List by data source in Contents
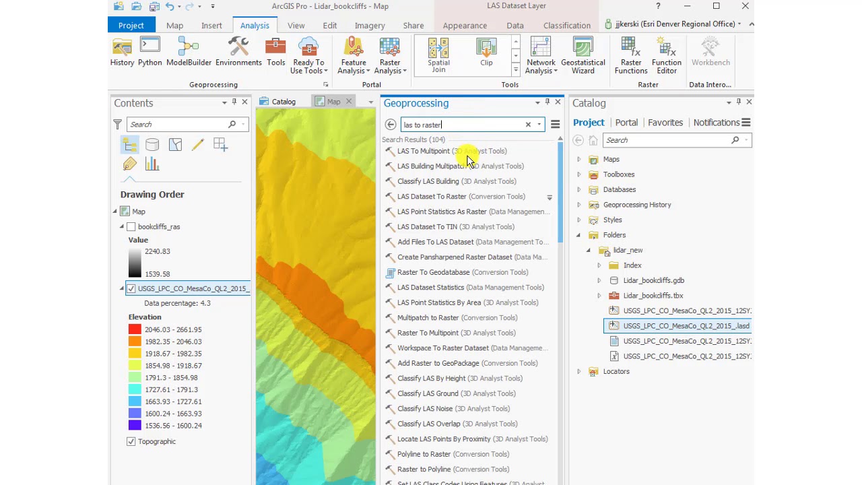Viewport: 862px width, 485px height. coord(152,145)
